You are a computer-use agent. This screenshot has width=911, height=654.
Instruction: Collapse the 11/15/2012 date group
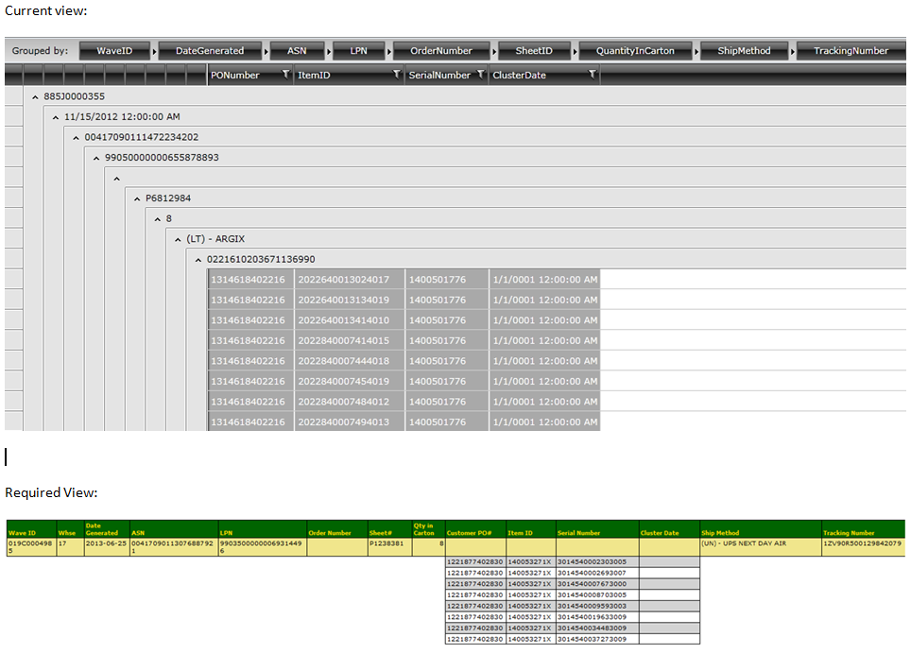(56, 117)
